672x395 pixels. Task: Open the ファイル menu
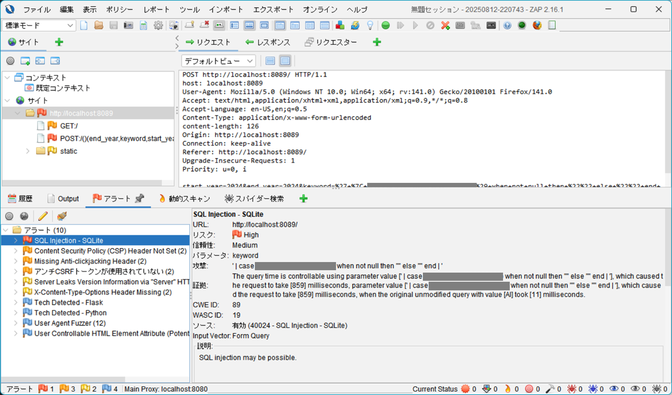[36, 10]
